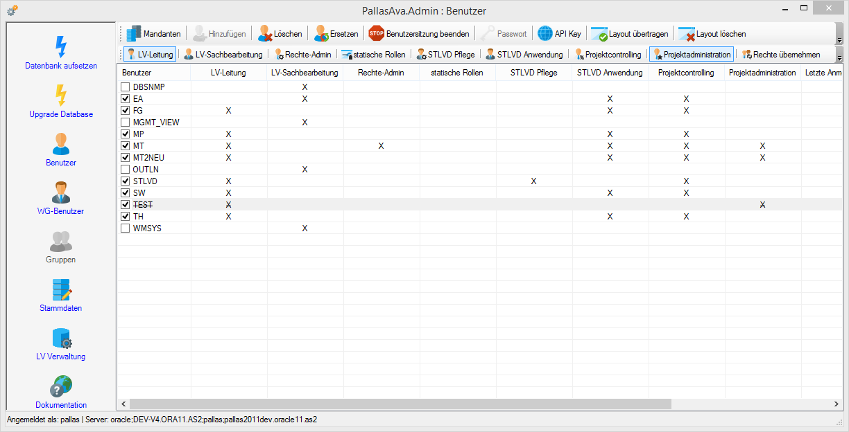The height and width of the screenshot is (432, 849).
Task: Toggle the Rechte-Admin role button
Action: click(x=303, y=54)
